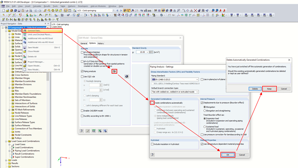Image resolution: width=298 pixels, height=168 pixels.
Task: Expand the Loads tree node
Action: point(6,160)
